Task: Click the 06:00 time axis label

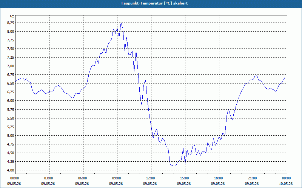Action: tap(83, 178)
